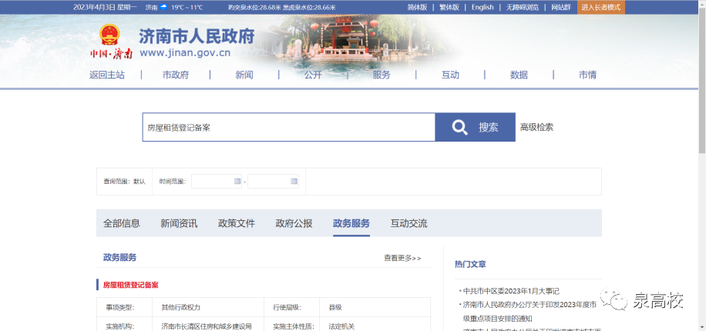
Task: Expand 查看更多 in 政务服务 section
Action: [402, 258]
